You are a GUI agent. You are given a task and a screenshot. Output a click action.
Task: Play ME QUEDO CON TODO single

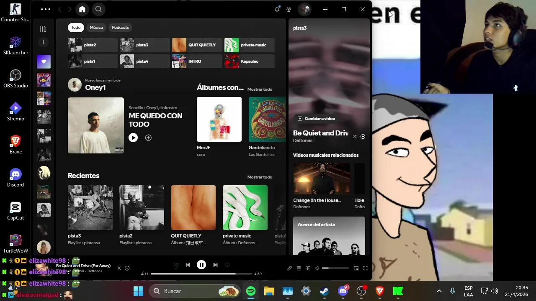point(133,138)
